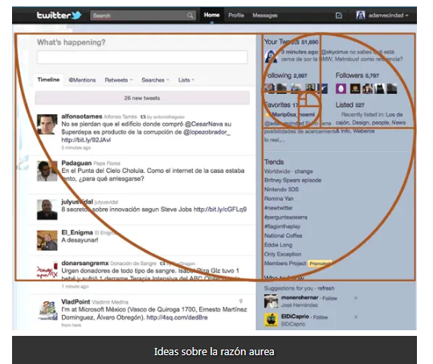Open adanvecindad account dropdown
This screenshot has width=433, height=364.
click(388, 15)
